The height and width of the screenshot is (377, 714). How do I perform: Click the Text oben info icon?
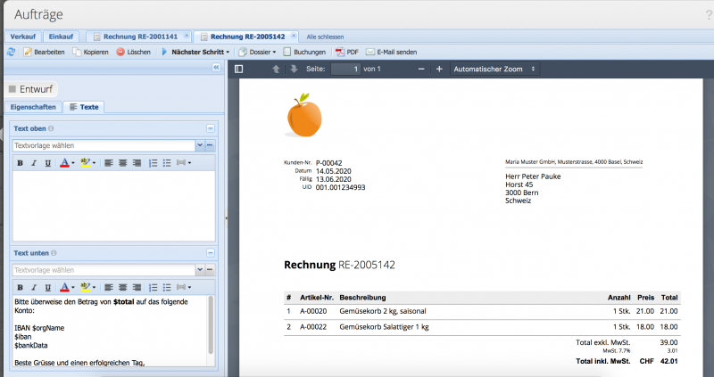[51, 128]
